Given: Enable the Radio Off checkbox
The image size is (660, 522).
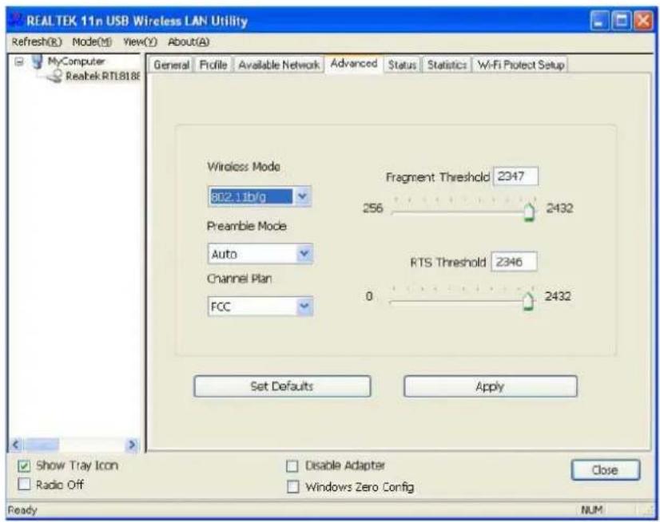Looking at the screenshot, I should (24, 484).
